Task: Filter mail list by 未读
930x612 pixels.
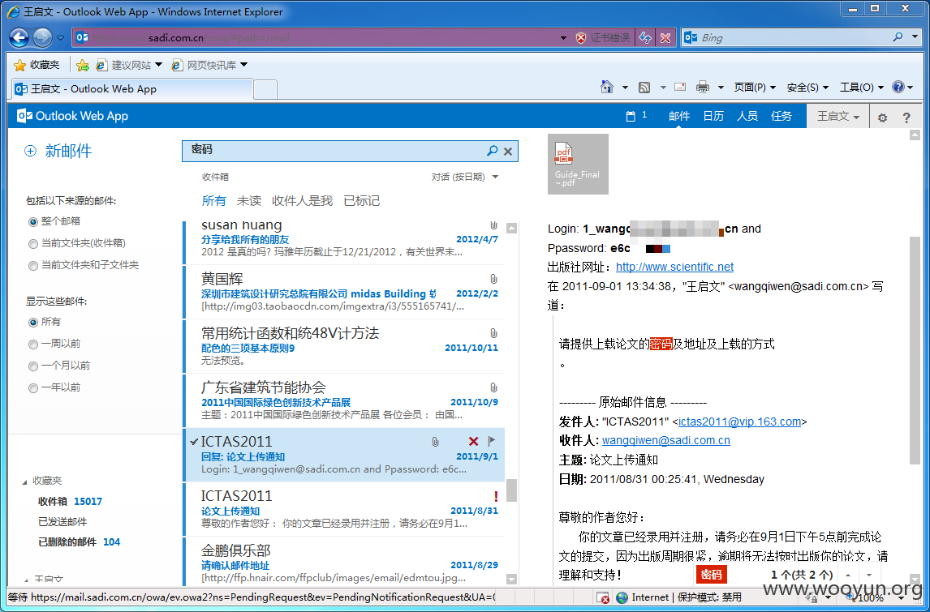Action: coord(249,201)
